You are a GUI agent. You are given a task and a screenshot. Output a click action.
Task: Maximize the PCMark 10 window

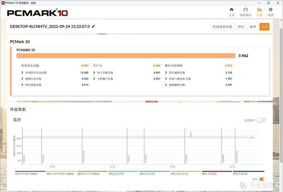[x=269, y=3]
